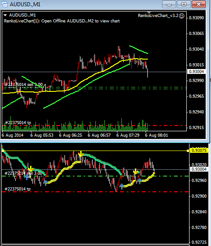Viewport: 211px width, 246px height.
Task: Close the AUDUSD.,M1 chart window
Action: pos(198,4)
